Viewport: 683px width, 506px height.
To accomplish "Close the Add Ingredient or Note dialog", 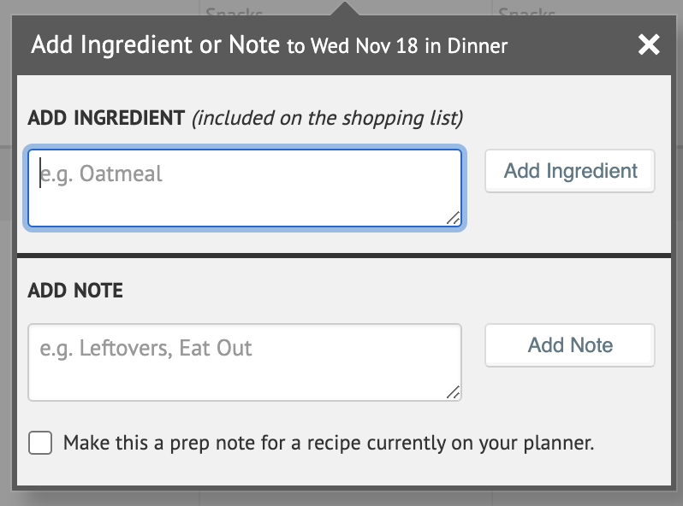I will point(649,44).
